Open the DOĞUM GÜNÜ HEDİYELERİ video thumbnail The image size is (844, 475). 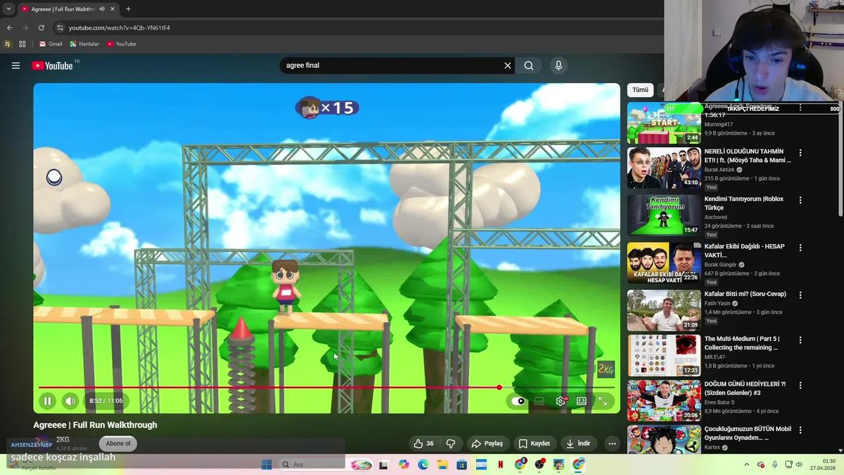click(x=664, y=400)
